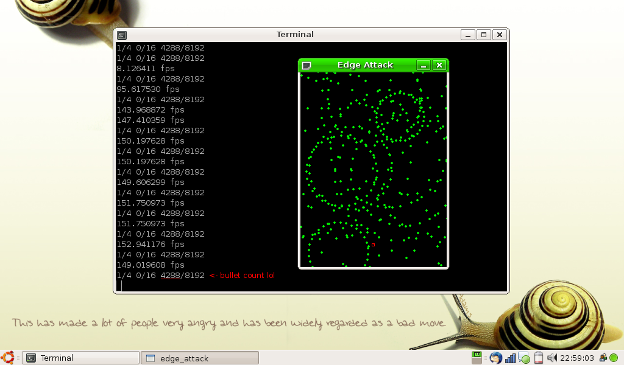The width and height of the screenshot is (624, 365).
Task: Open the Ubuntu main menu
Action: click(8, 358)
